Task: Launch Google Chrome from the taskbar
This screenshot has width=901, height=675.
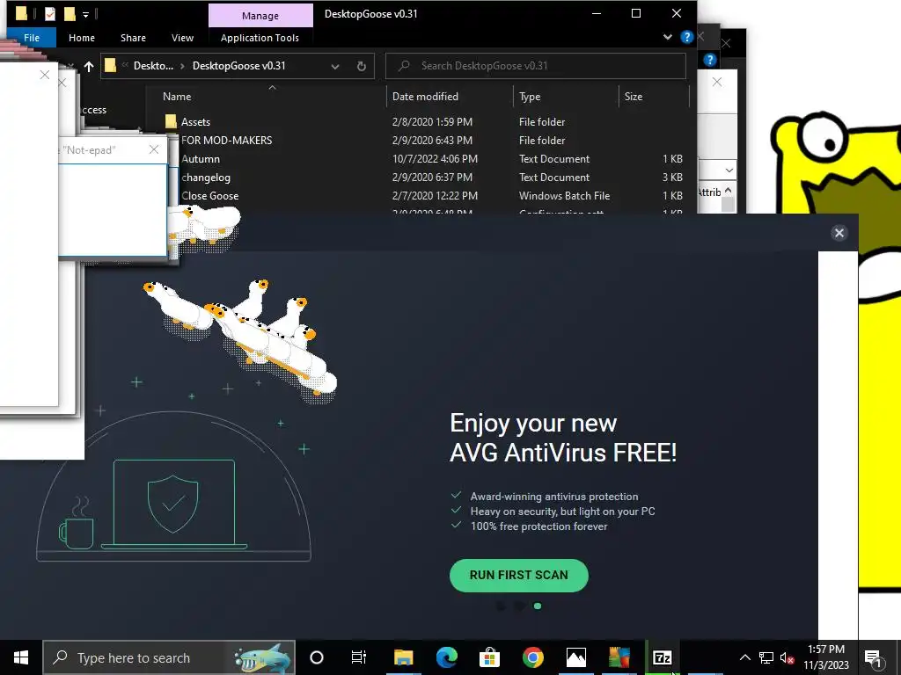Action: coord(532,657)
